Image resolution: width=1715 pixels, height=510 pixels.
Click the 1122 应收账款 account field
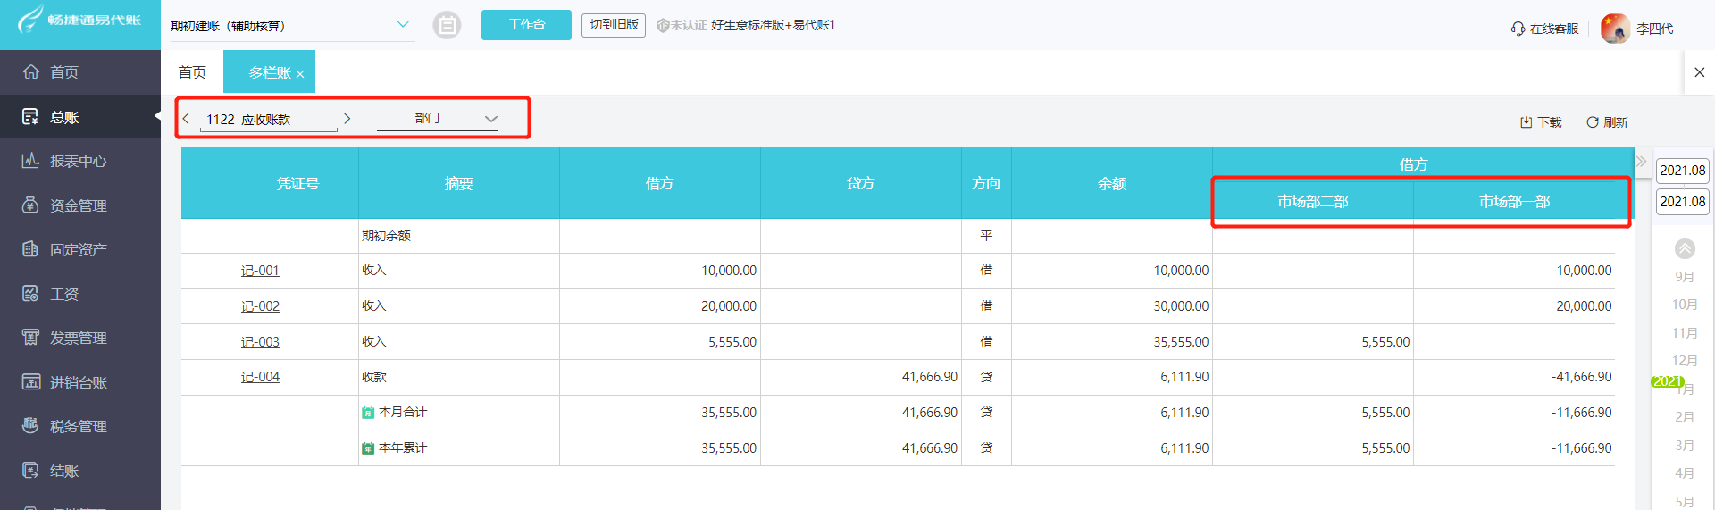tap(267, 120)
